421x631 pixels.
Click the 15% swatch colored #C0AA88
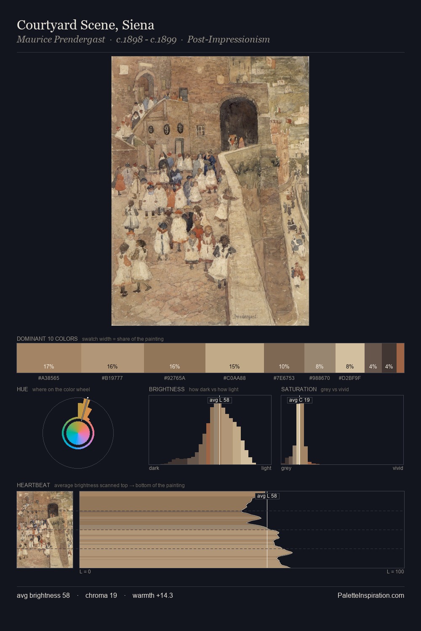point(234,358)
